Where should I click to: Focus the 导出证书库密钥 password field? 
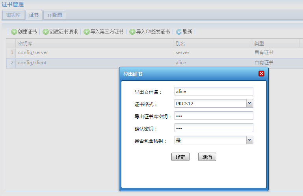coord(214,116)
